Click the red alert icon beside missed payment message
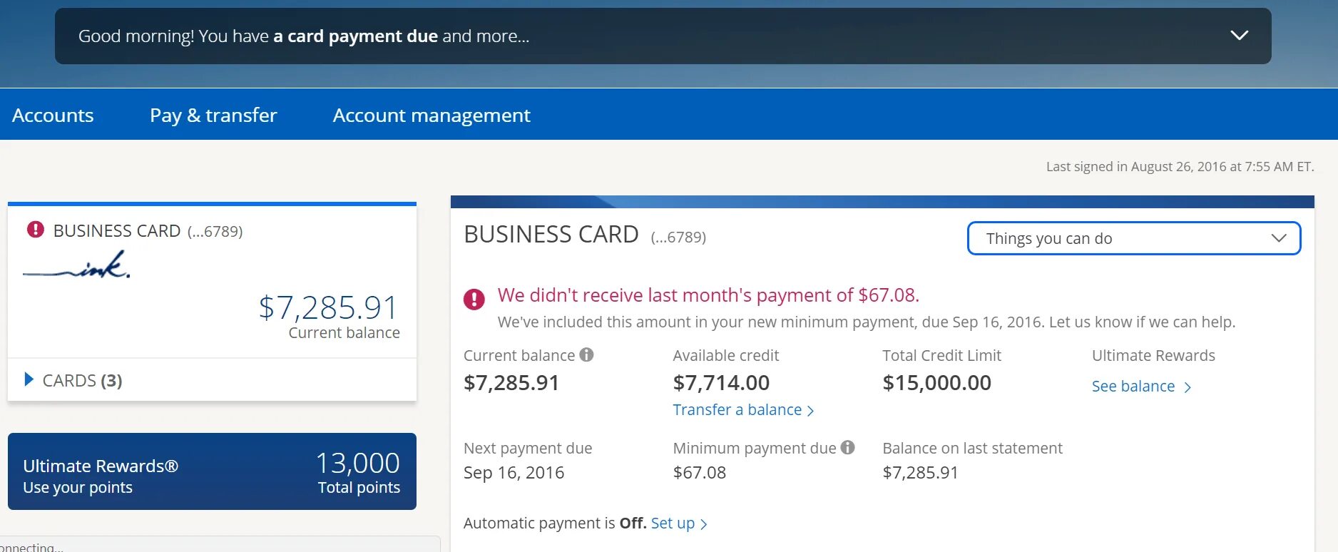 tap(474, 299)
